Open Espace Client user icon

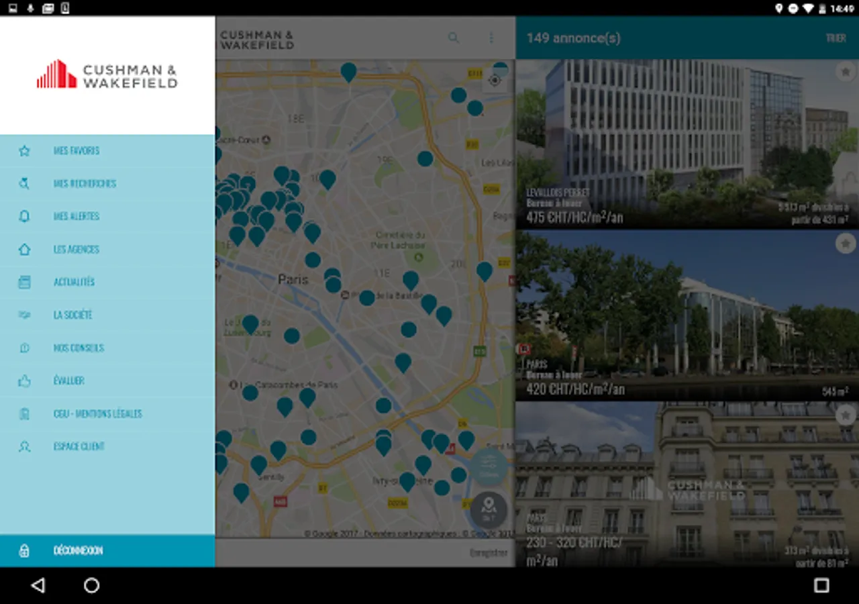tap(24, 446)
